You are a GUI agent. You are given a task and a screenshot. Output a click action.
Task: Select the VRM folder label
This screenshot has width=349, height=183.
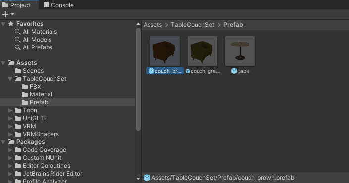[x=29, y=126]
